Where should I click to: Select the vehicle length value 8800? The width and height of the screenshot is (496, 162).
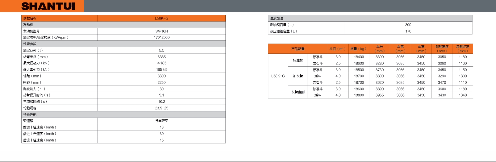point(380,76)
